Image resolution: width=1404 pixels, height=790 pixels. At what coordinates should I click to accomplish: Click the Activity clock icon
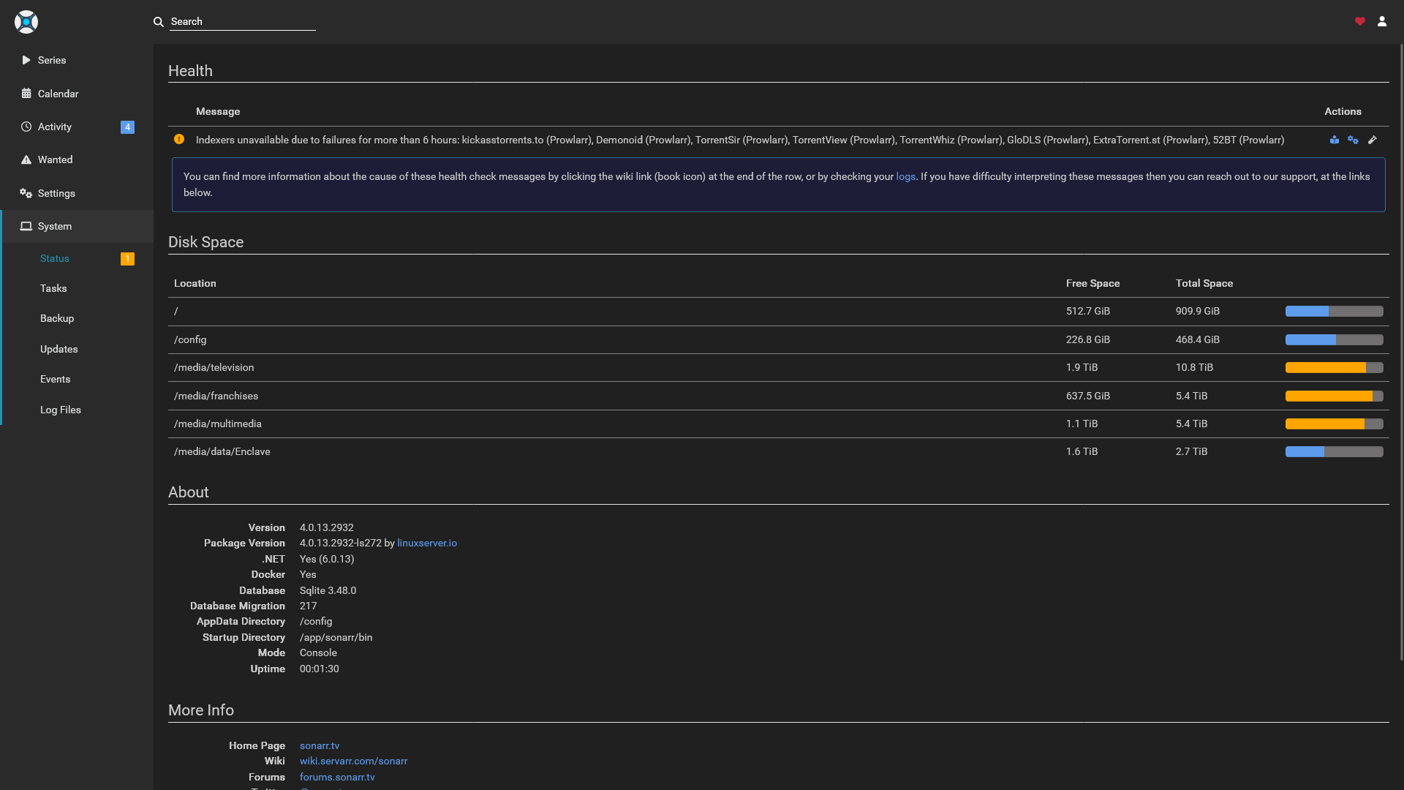point(26,127)
